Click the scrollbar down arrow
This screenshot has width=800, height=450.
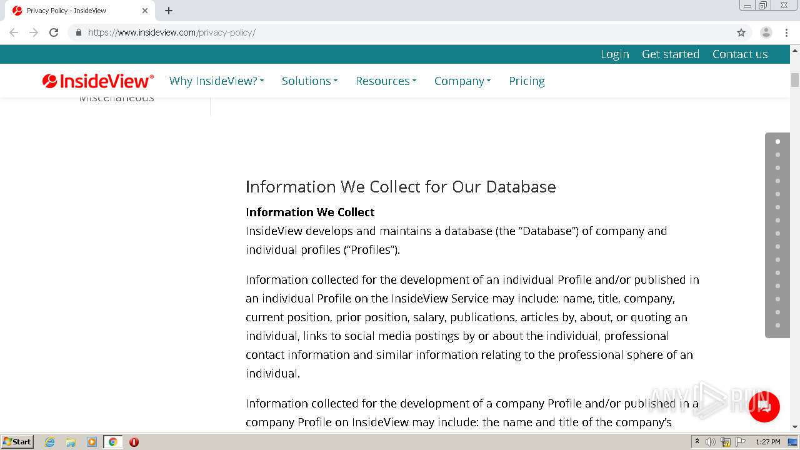click(795, 427)
